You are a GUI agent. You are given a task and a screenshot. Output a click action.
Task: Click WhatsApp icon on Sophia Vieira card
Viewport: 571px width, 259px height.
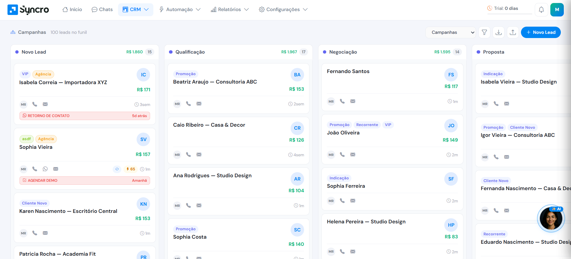(45, 169)
